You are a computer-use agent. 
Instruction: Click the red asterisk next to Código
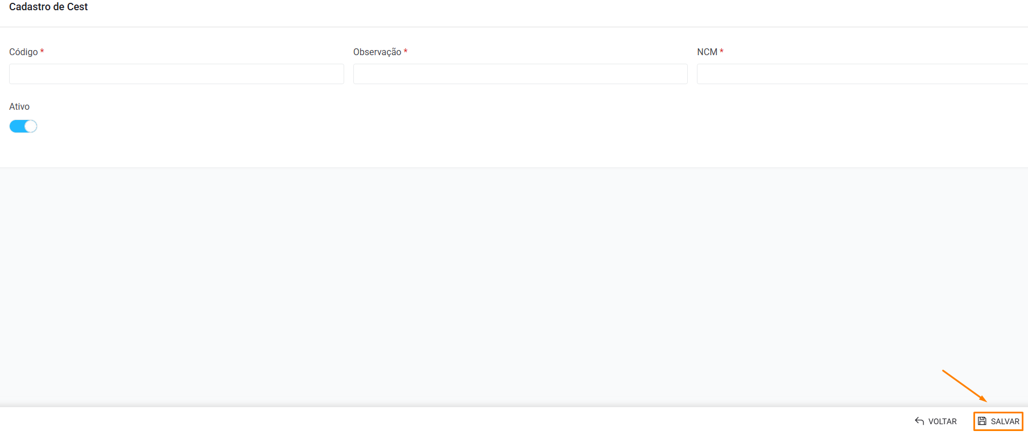(42, 52)
